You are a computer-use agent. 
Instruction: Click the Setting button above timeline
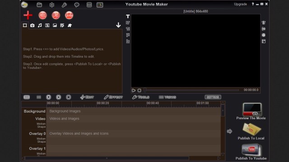(x=213, y=97)
